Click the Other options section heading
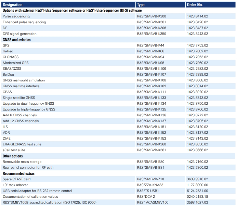The height and width of the screenshot is (207, 237). [x=13, y=156]
